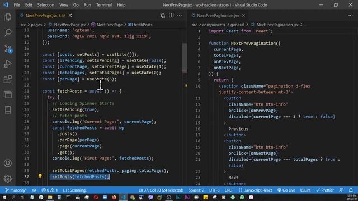The height and width of the screenshot is (201, 358).
Task: Click Ln 37, Col 30 cursor position
Action: click(161, 190)
